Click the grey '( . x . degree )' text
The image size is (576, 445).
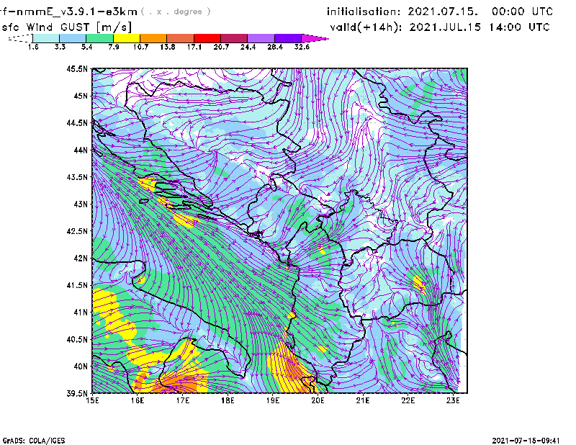(176, 12)
